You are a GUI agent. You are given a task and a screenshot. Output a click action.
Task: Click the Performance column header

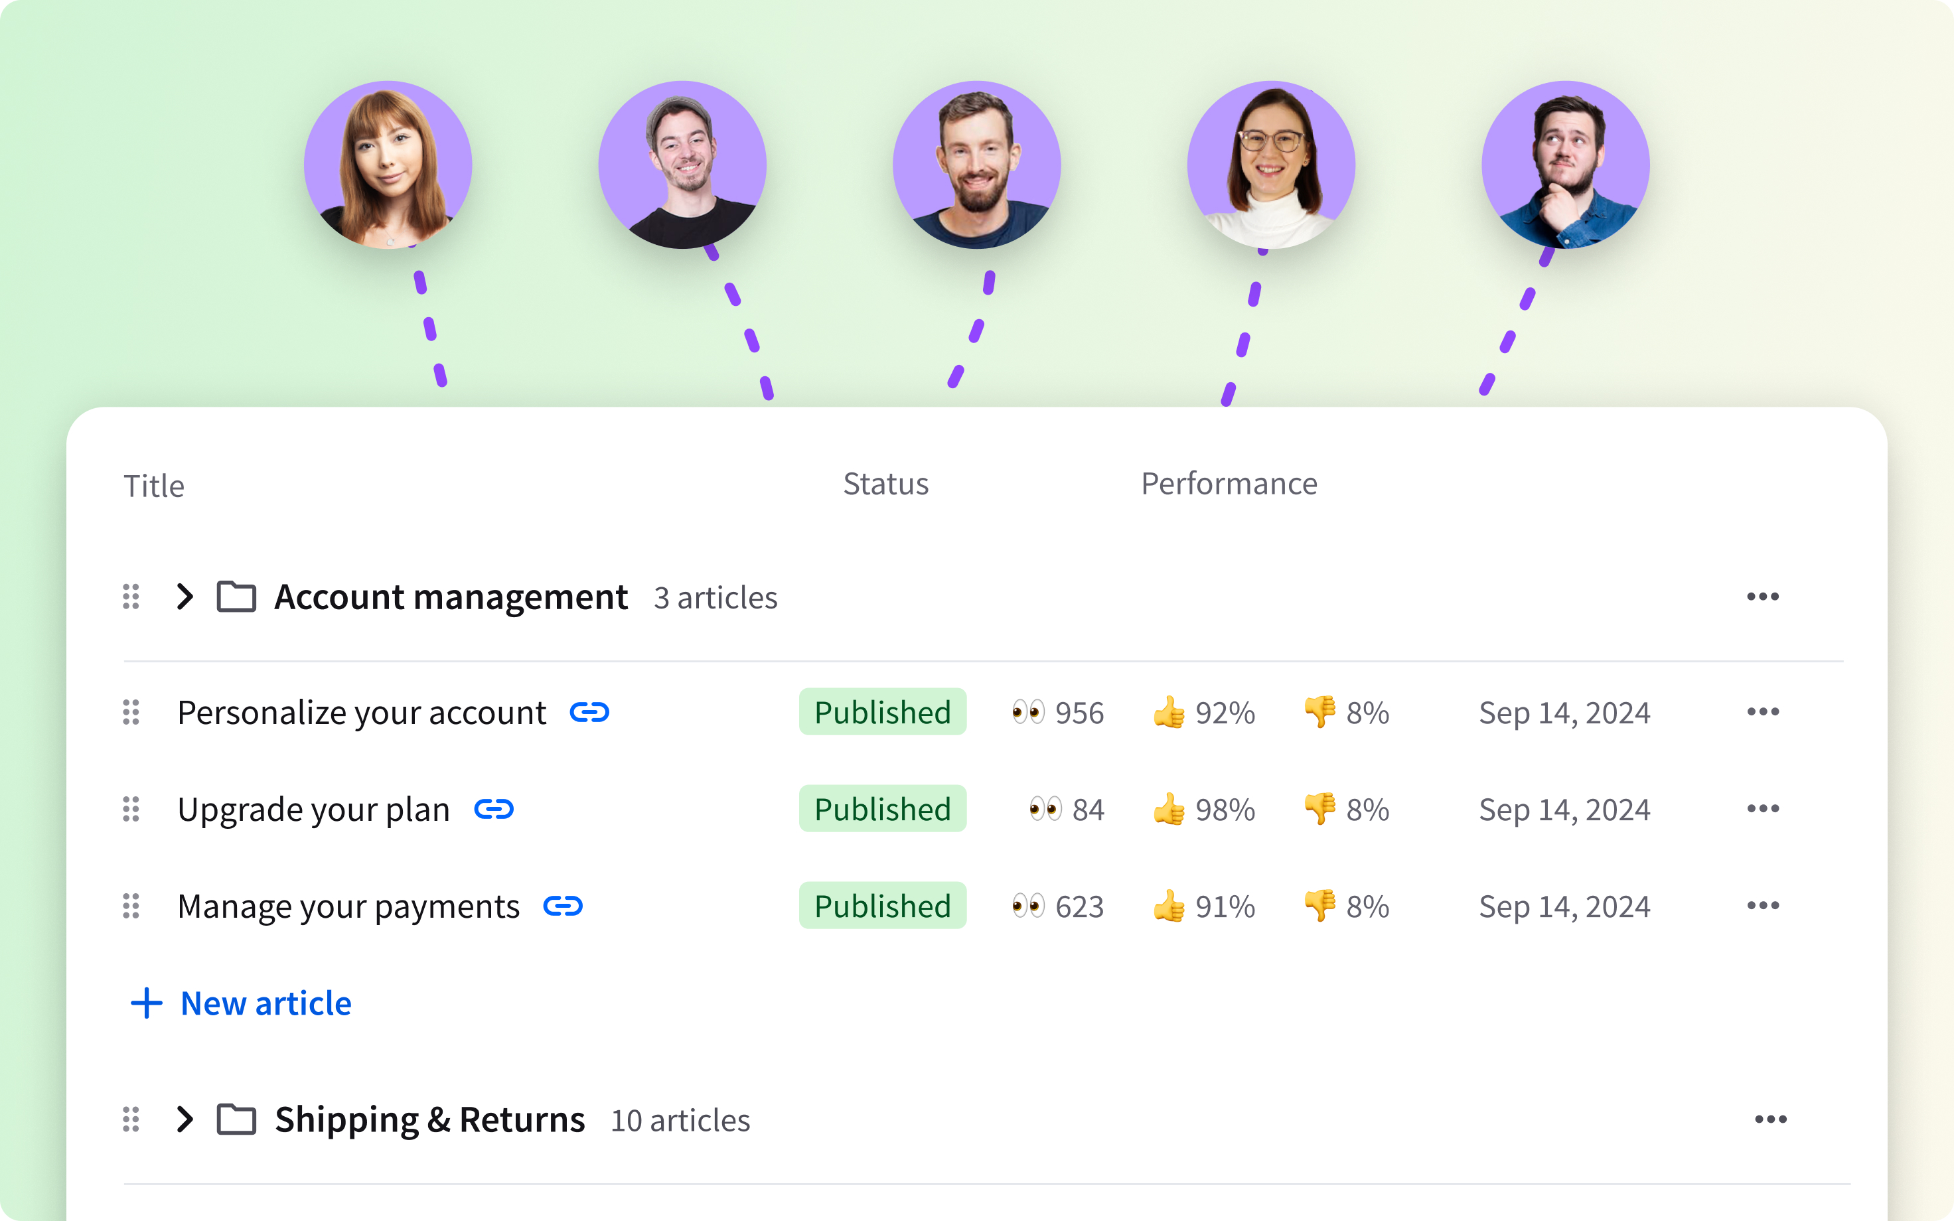pos(1228,484)
